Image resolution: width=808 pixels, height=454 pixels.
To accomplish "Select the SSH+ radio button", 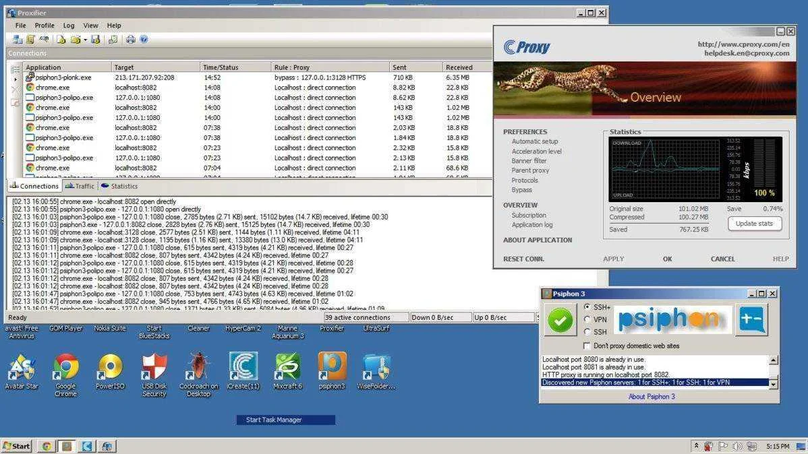I will coord(587,306).
